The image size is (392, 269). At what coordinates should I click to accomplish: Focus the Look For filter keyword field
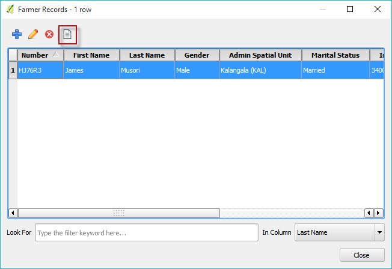click(x=146, y=232)
